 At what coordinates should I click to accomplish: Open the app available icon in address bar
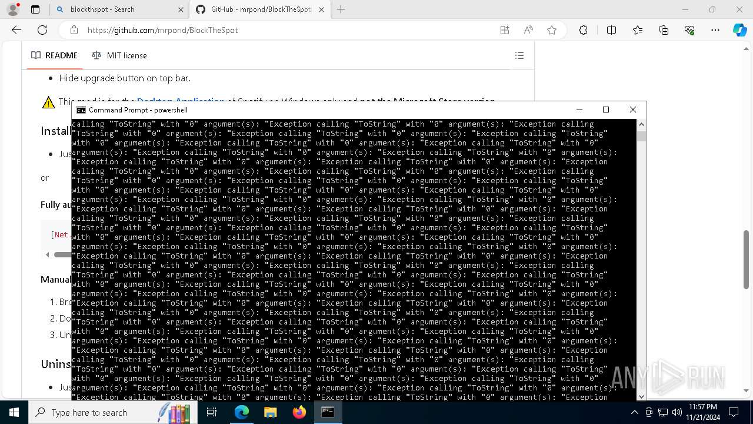(505, 30)
